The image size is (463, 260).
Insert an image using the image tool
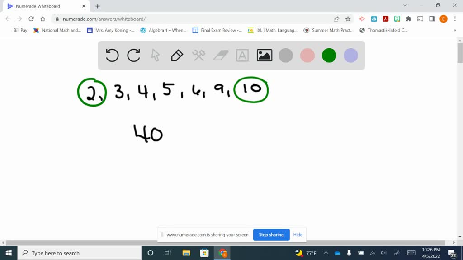(x=264, y=55)
